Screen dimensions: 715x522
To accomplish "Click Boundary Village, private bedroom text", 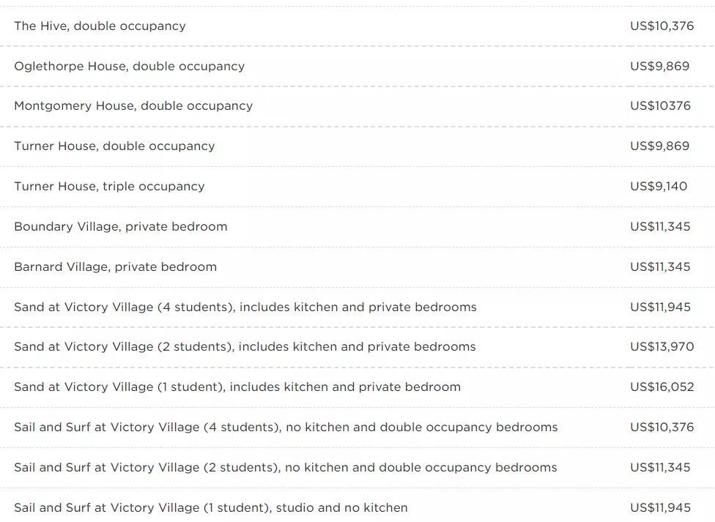I will coord(121,226).
